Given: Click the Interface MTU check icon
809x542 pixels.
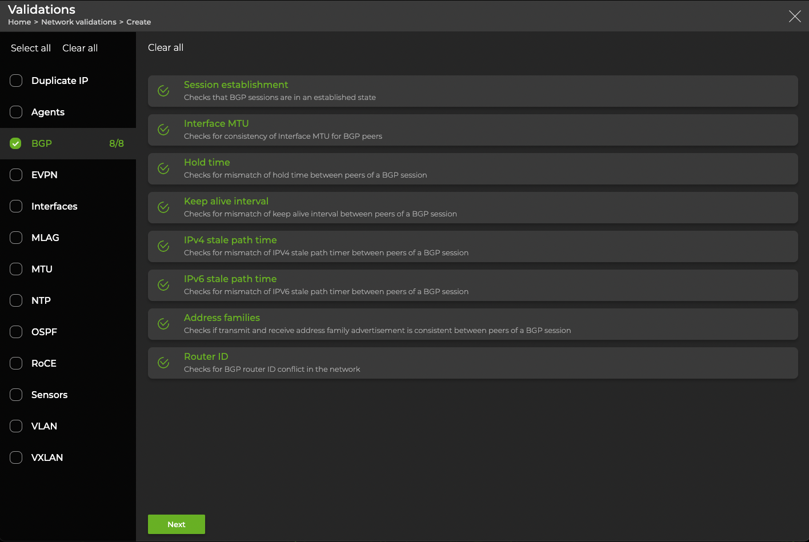Looking at the screenshot, I should 163,130.
